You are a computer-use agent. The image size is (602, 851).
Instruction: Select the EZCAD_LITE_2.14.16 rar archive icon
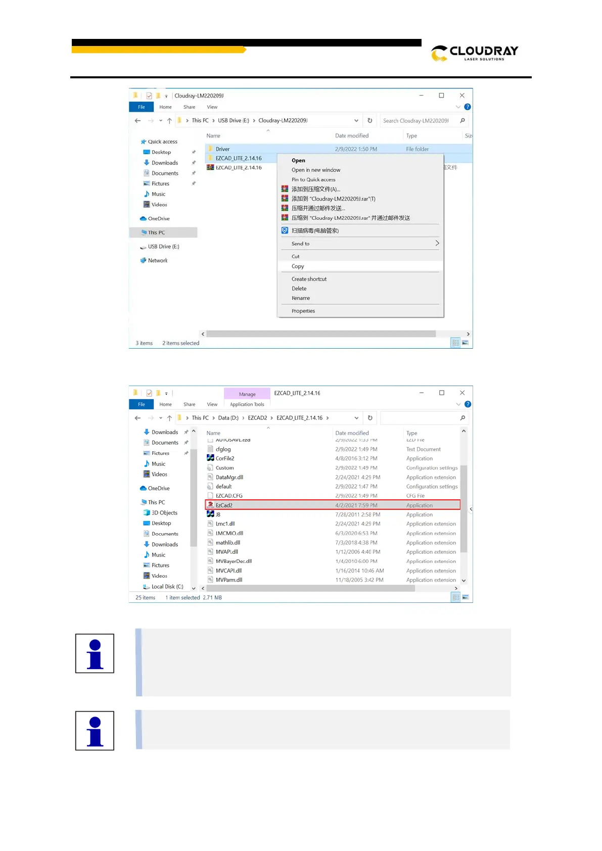[210, 168]
